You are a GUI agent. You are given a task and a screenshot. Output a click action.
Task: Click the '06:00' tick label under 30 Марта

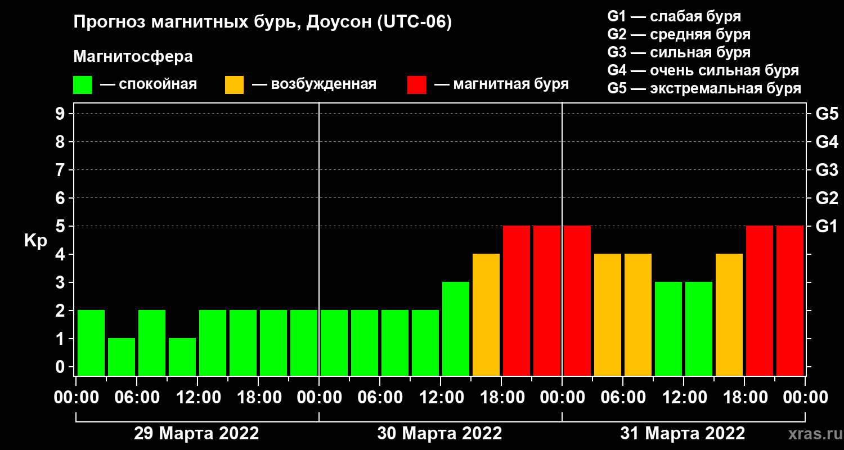[x=380, y=398]
